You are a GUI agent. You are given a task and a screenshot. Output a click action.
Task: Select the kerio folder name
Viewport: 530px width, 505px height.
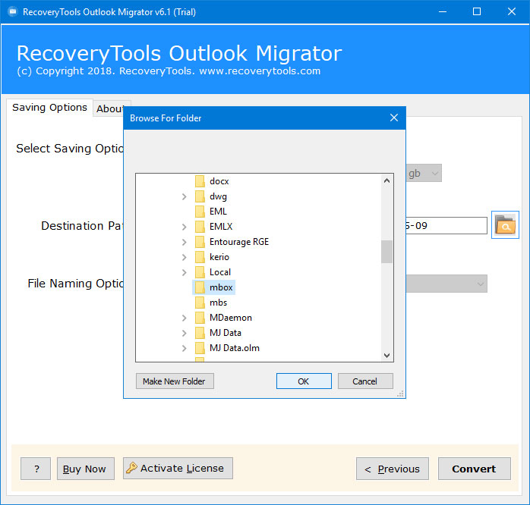pyautogui.click(x=219, y=257)
